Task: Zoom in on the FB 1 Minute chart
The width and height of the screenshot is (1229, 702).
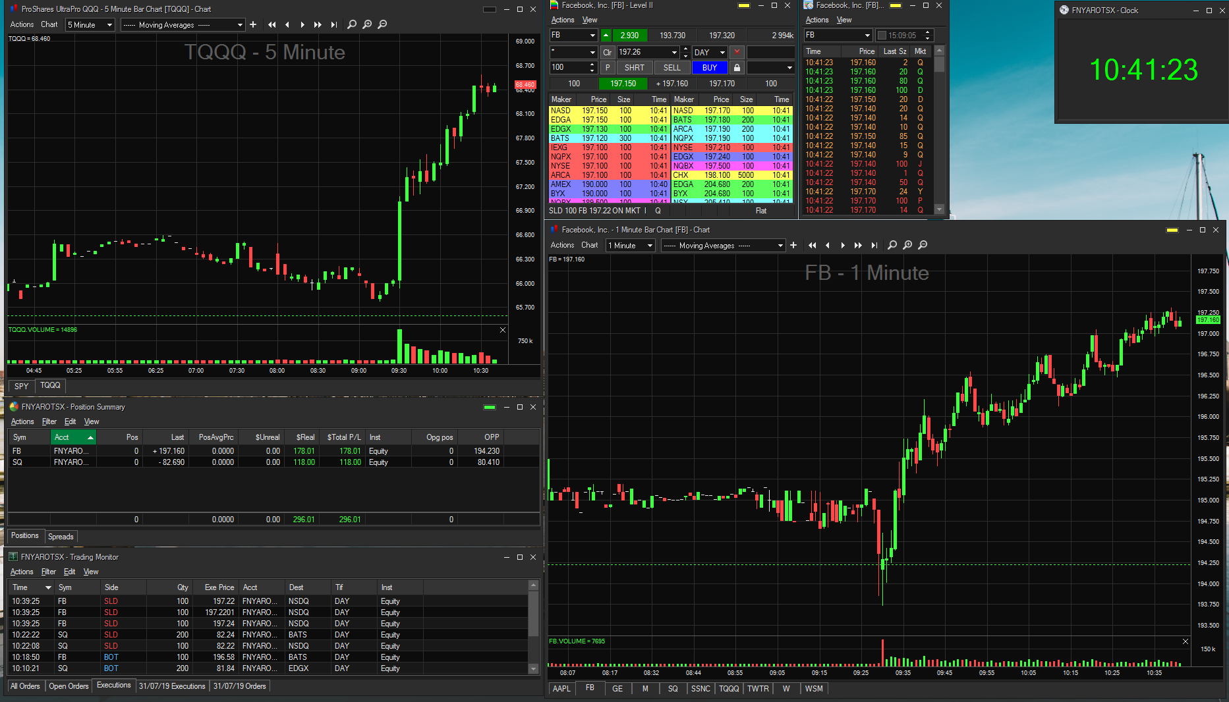Action: pos(907,245)
